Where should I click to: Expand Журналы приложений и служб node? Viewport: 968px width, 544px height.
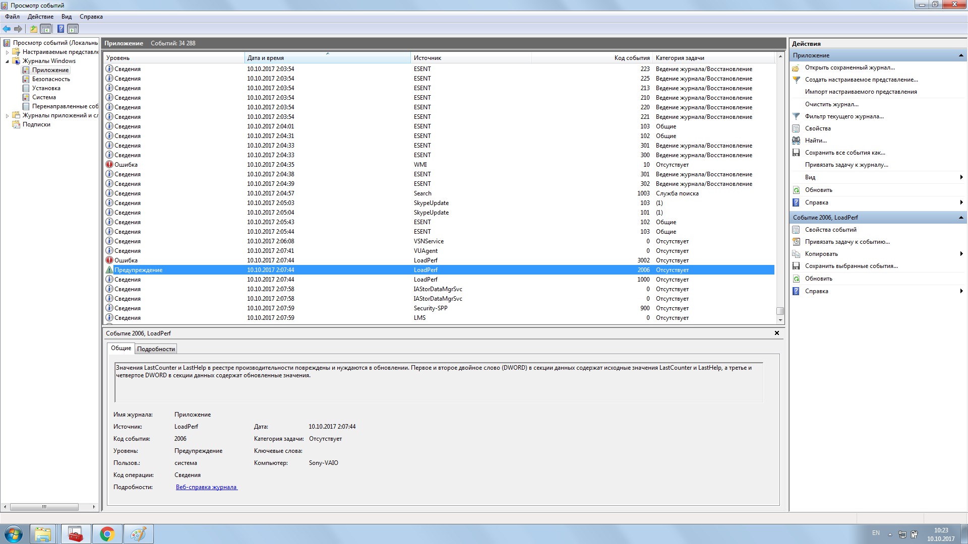7,116
